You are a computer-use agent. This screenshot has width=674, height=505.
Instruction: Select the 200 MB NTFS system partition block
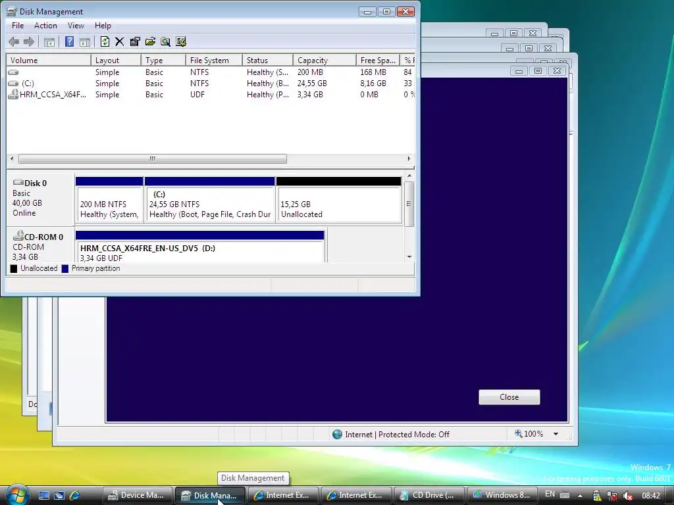pyautogui.click(x=109, y=200)
